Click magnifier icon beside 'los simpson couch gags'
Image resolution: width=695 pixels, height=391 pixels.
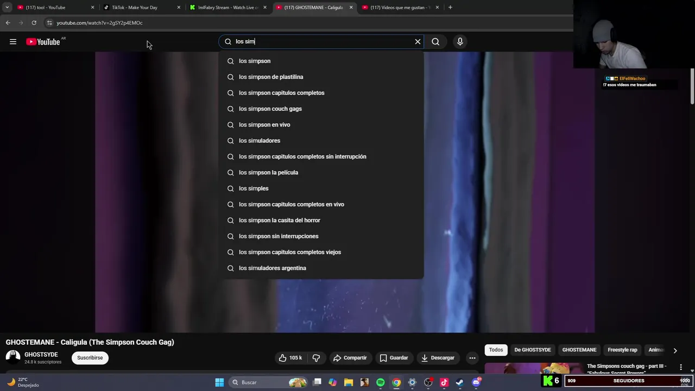click(x=230, y=109)
